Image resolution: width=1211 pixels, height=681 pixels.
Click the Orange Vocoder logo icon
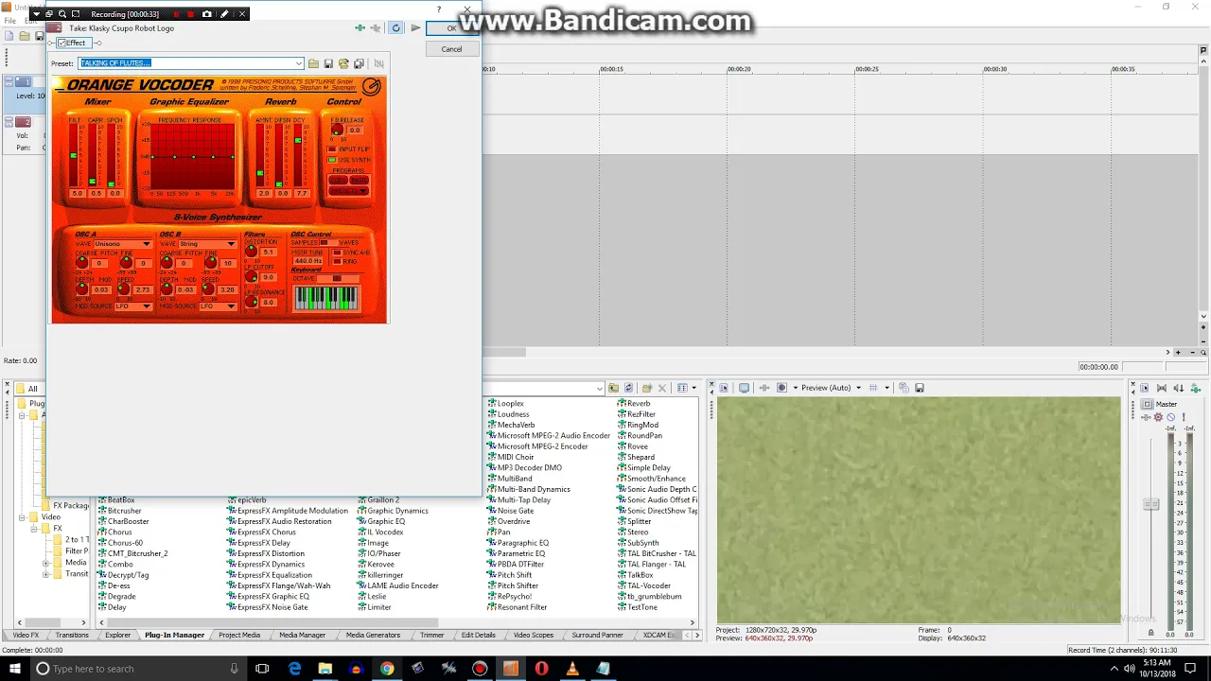click(372, 86)
